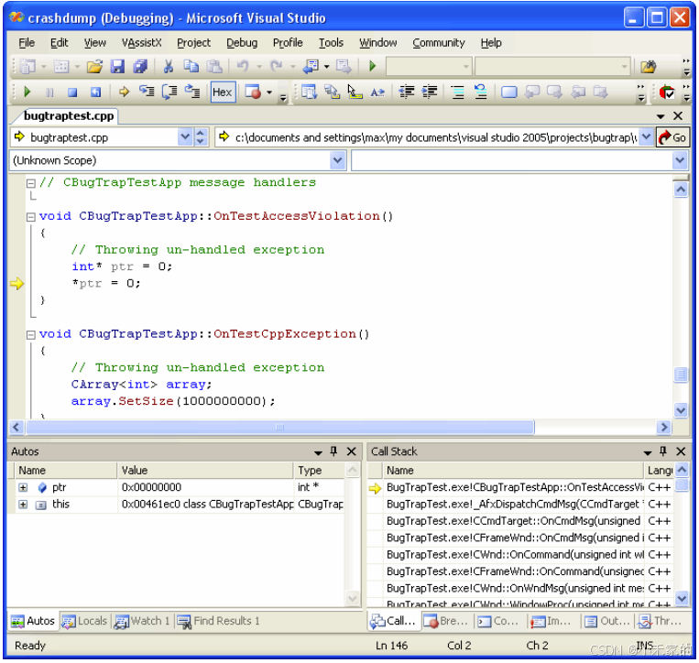Close the Autos panel
The height and width of the screenshot is (663, 699).
pos(351,451)
